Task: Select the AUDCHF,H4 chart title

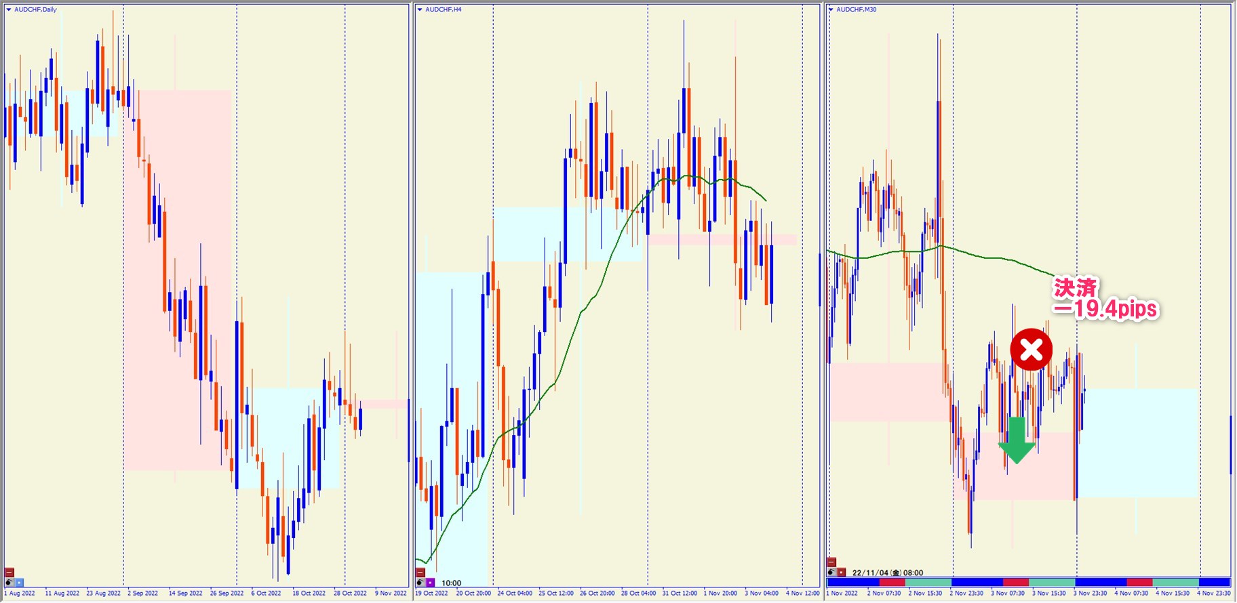Action: [x=443, y=9]
